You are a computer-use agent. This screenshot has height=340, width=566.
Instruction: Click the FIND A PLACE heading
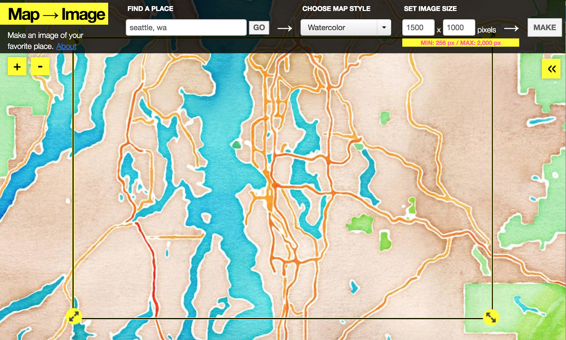(x=150, y=8)
